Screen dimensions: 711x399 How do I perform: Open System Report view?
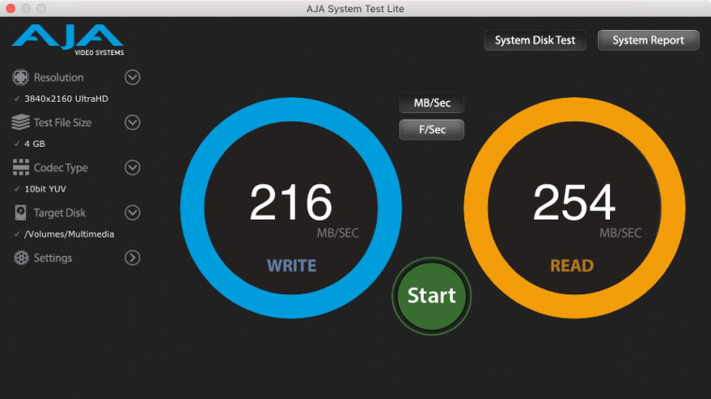pos(648,40)
